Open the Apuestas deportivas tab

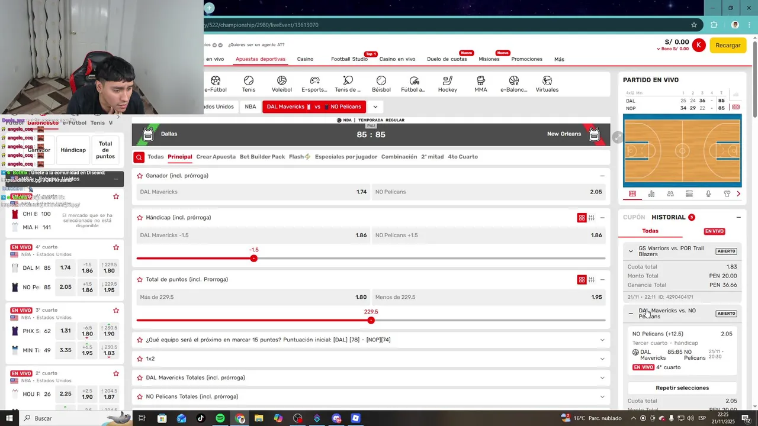click(x=261, y=59)
